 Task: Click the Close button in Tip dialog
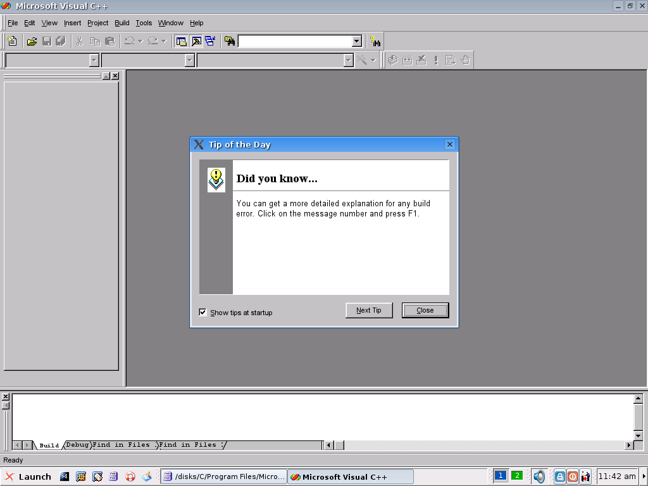(x=425, y=310)
